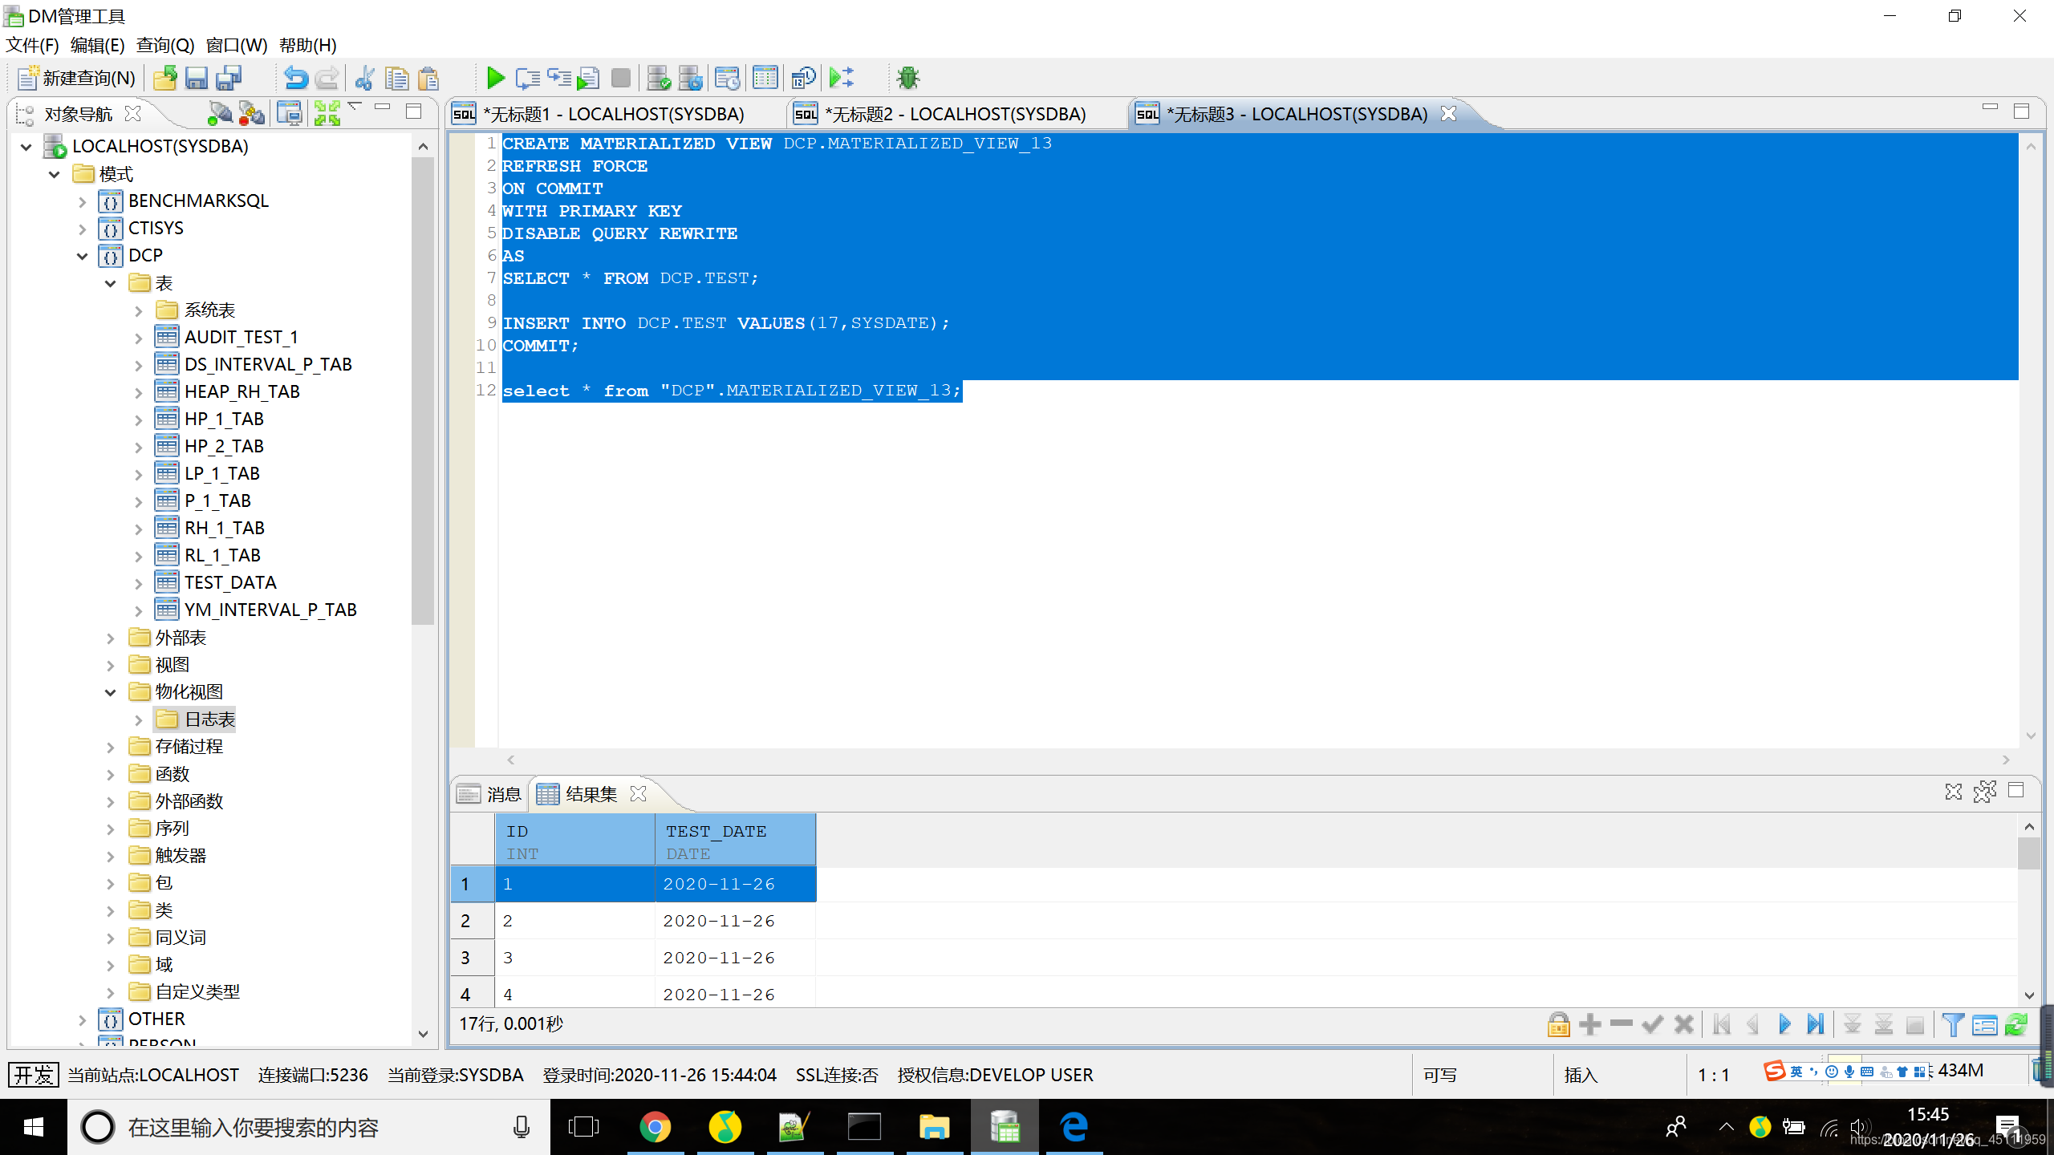Click the Save disk icon

(197, 78)
